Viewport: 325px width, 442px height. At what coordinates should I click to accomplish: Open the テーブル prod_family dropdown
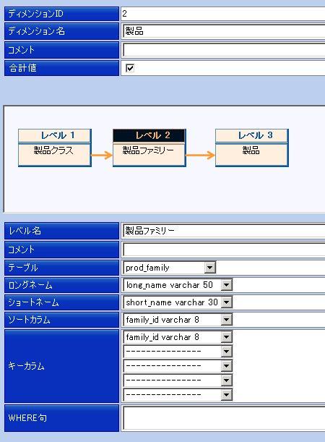[170, 268]
